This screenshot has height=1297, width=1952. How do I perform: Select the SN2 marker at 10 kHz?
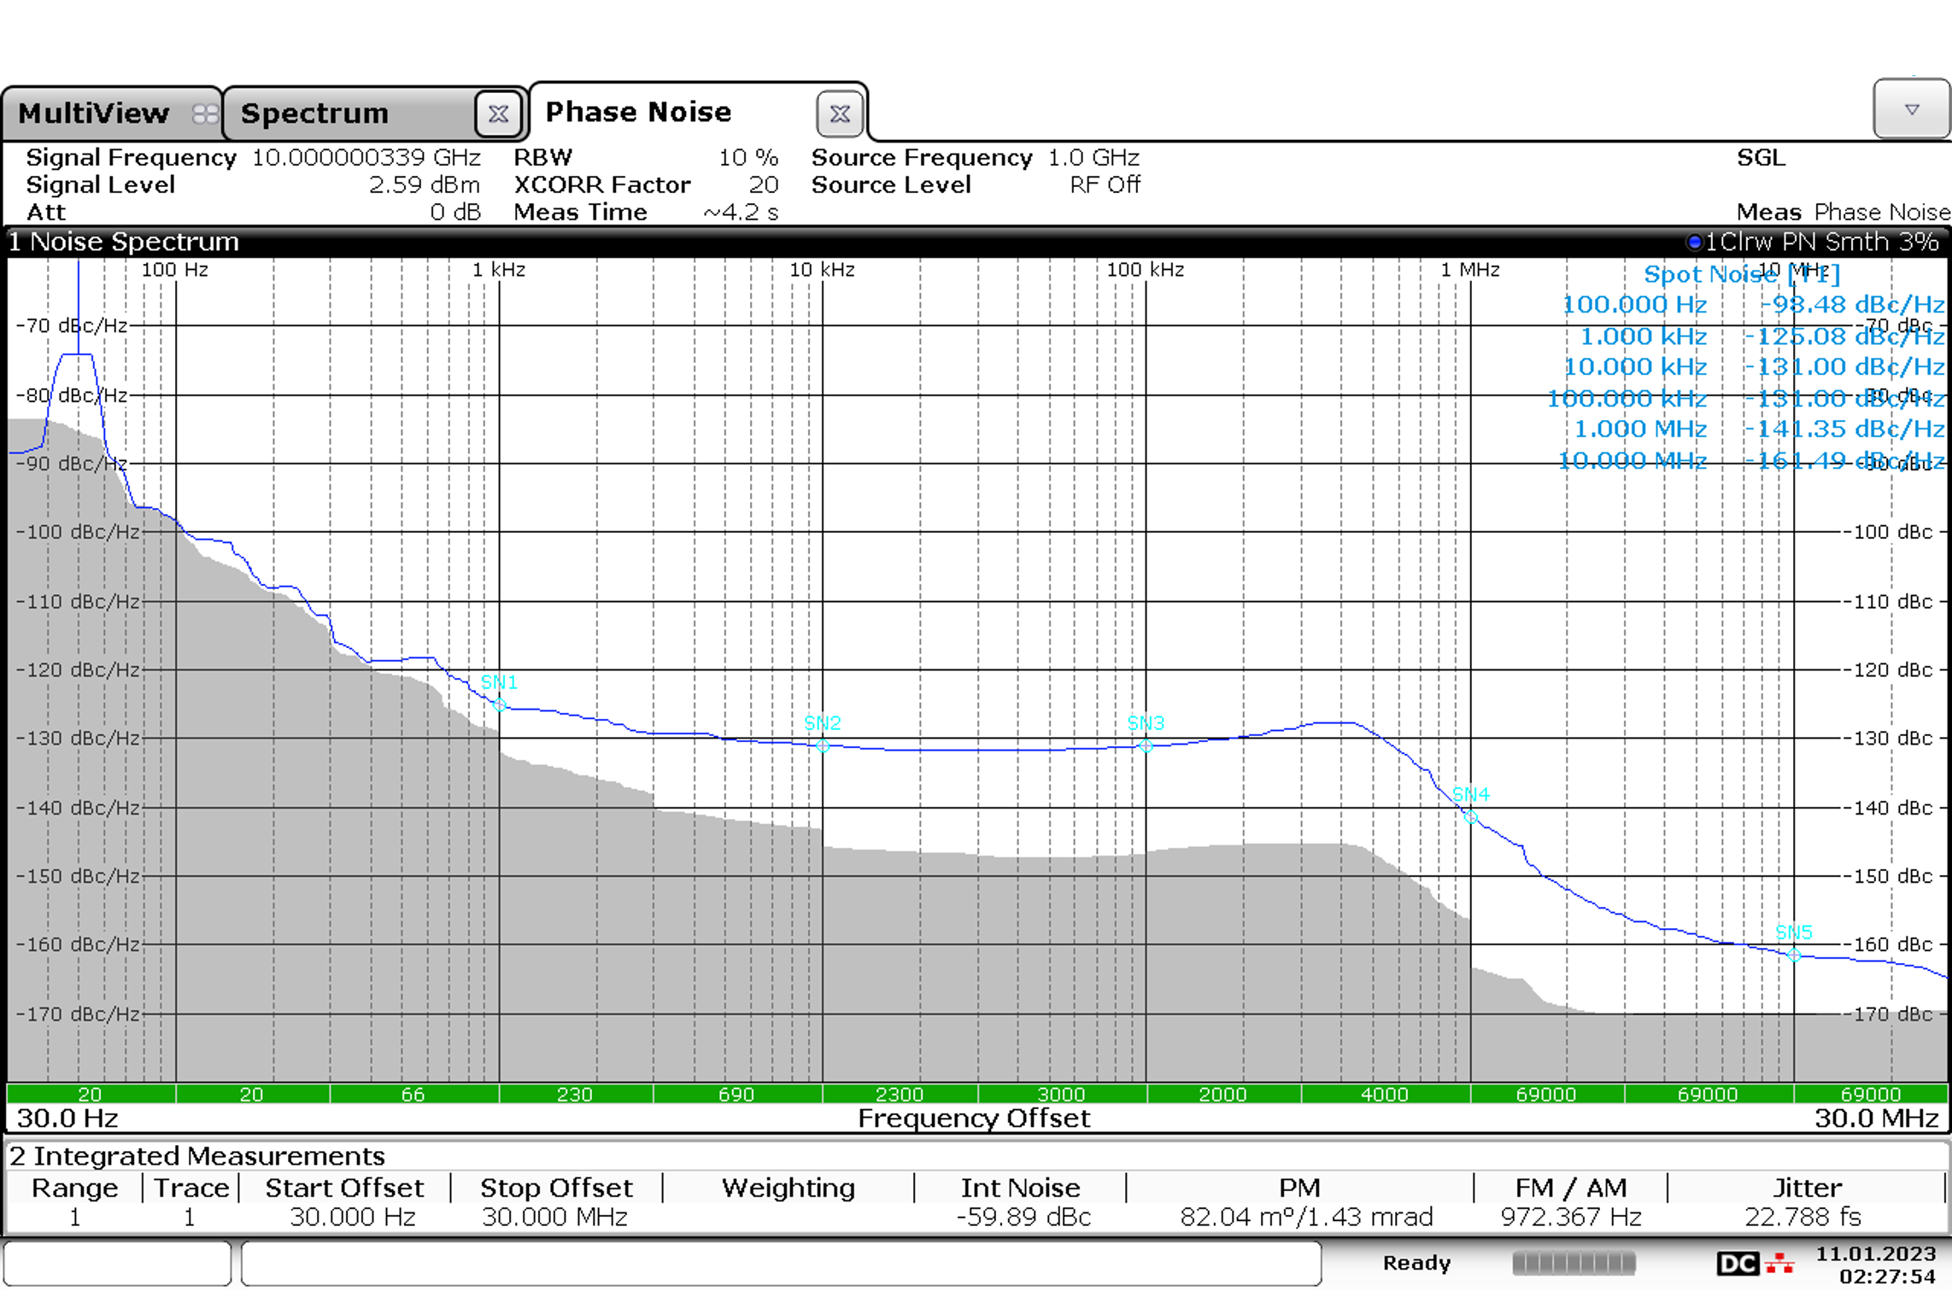click(x=823, y=745)
